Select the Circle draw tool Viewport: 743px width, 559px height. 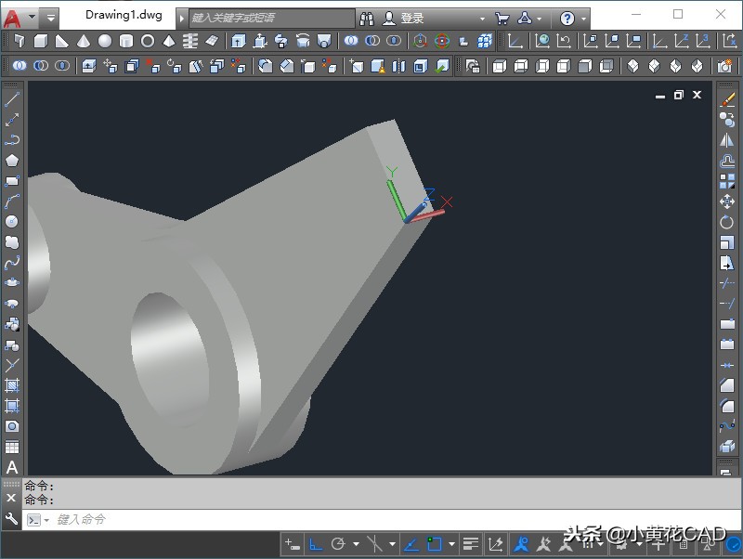pos(12,222)
